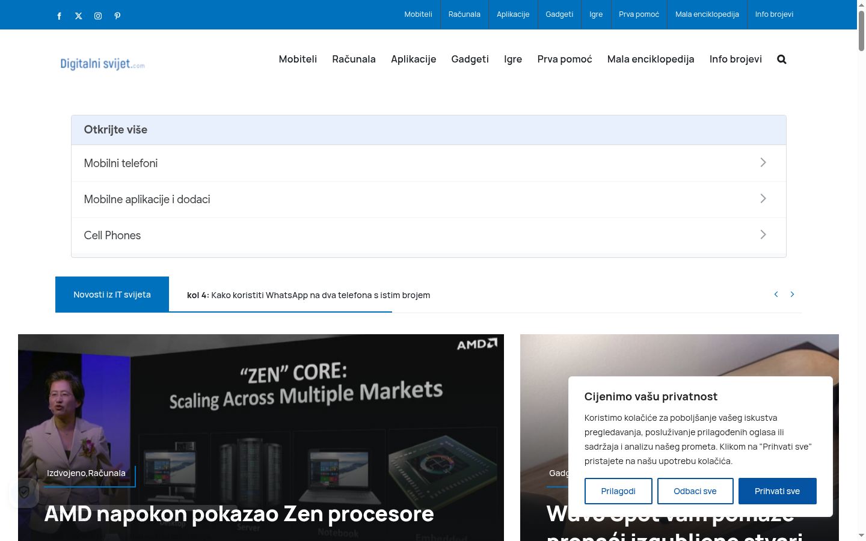The width and height of the screenshot is (866, 541).
Task: Click the scrollbar down arrow
Action: 861,536
